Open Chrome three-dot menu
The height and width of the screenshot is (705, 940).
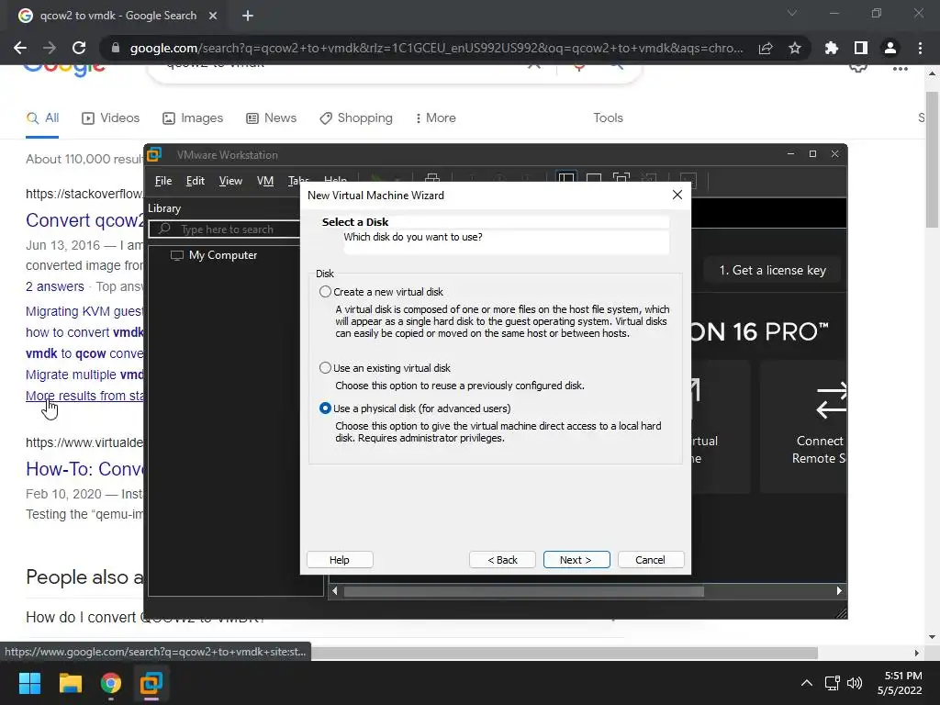pos(920,48)
